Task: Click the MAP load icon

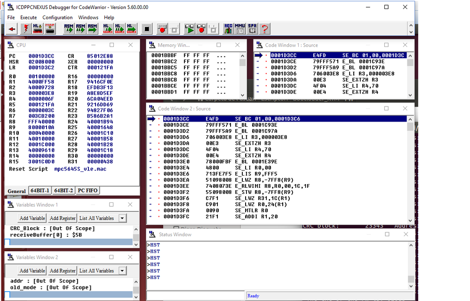Action: [50, 29]
